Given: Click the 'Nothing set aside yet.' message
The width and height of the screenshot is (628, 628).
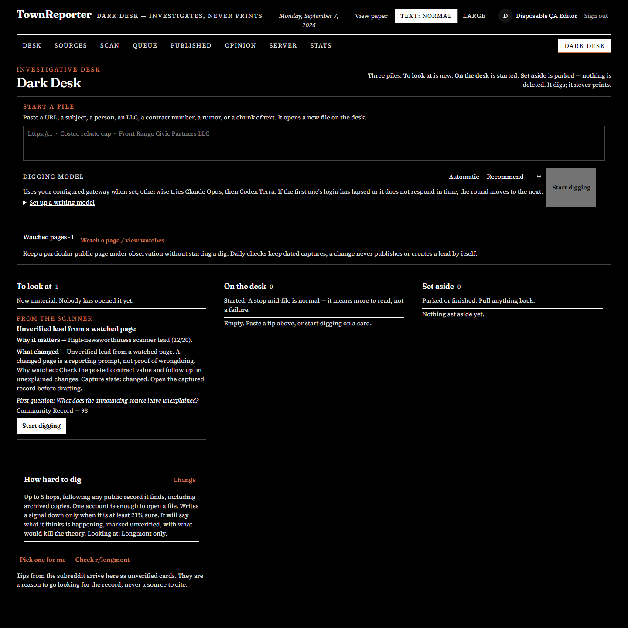Looking at the screenshot, I should click(x=453, y=314).
